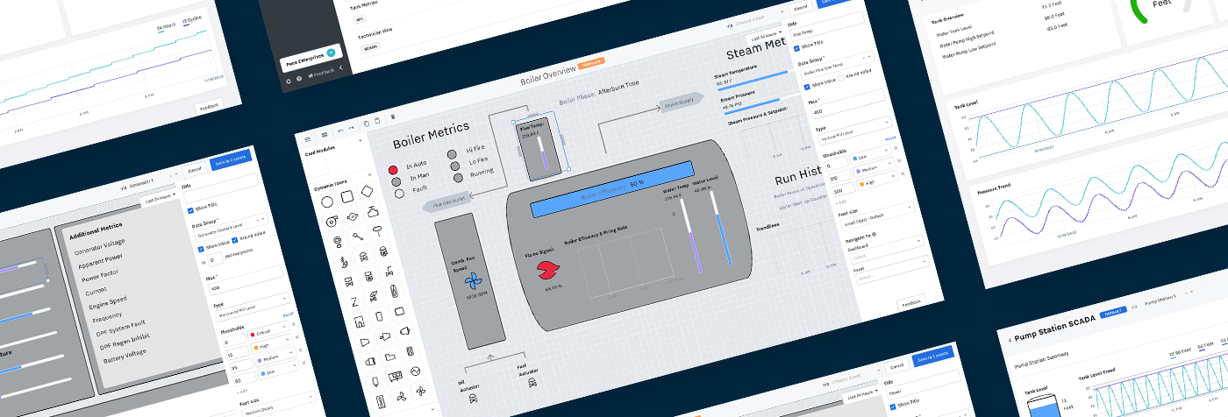The height and width of the screenshot is (417, 1228).
Task: Open the Asset select under Navigate To
Action: pyautogui.click(x=891, y=271)
